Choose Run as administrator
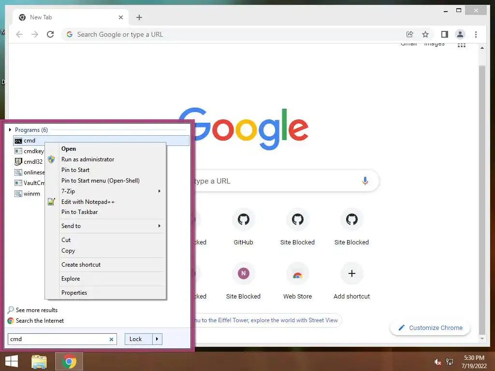Screen dimensions: 495x371 tap(111, 159)
